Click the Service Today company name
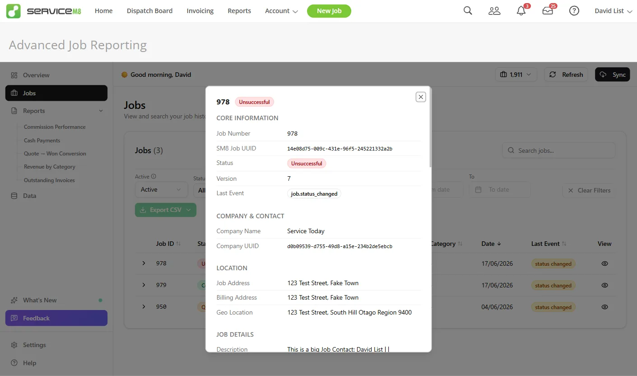 306,231
